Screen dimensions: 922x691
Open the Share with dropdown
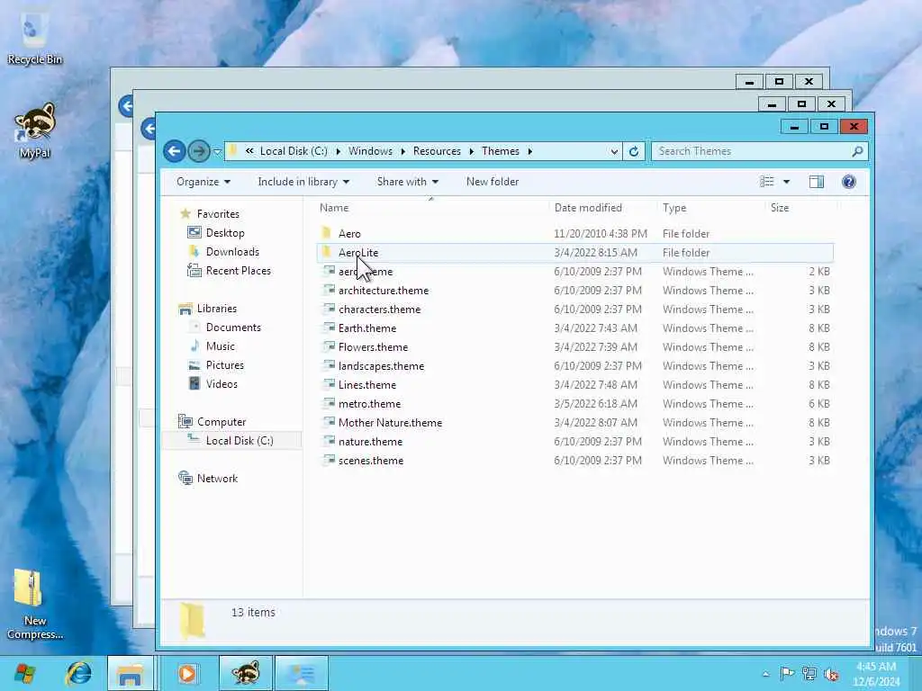point(408,182)
